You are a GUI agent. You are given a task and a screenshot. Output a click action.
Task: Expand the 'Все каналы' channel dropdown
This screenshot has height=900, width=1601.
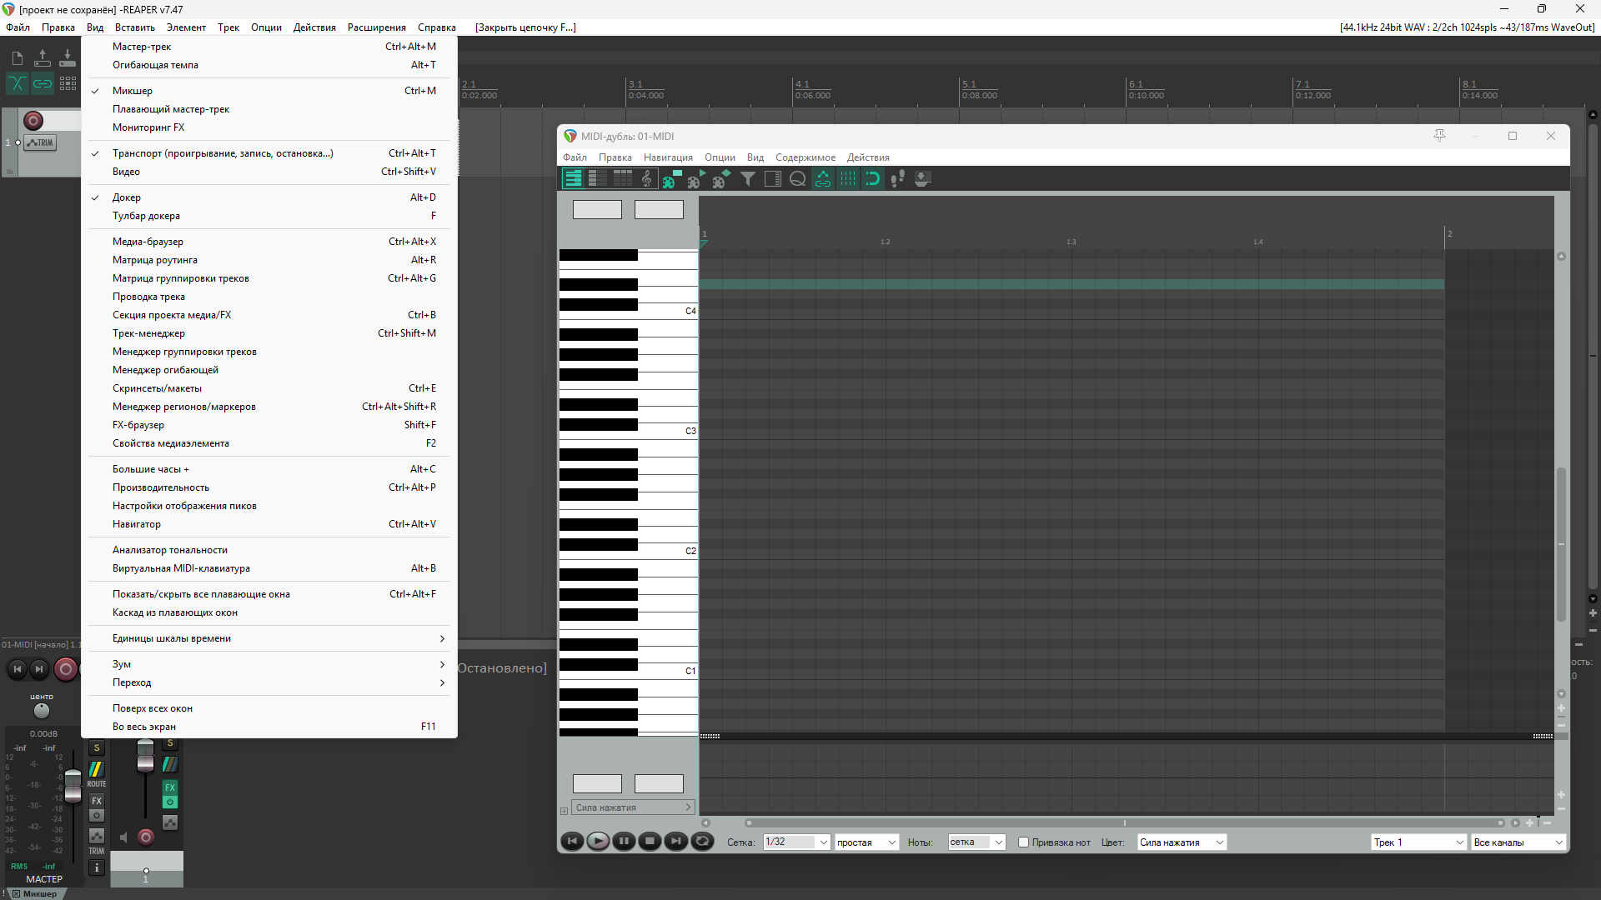click(x=1518, y=842)
